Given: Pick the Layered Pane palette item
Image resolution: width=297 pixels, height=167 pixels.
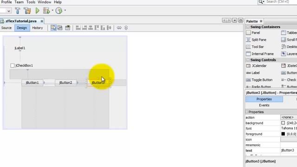Looking at the screenshot, I should pos(289,54).
